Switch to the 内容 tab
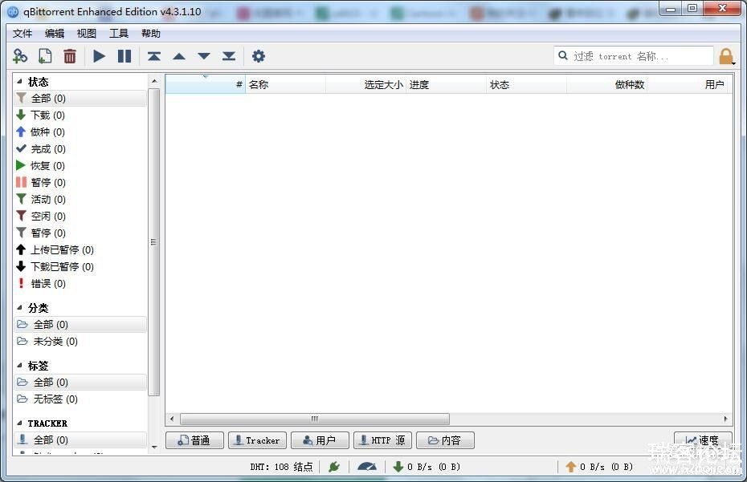Viewport: 747px width, 482px height. point(445,440)
